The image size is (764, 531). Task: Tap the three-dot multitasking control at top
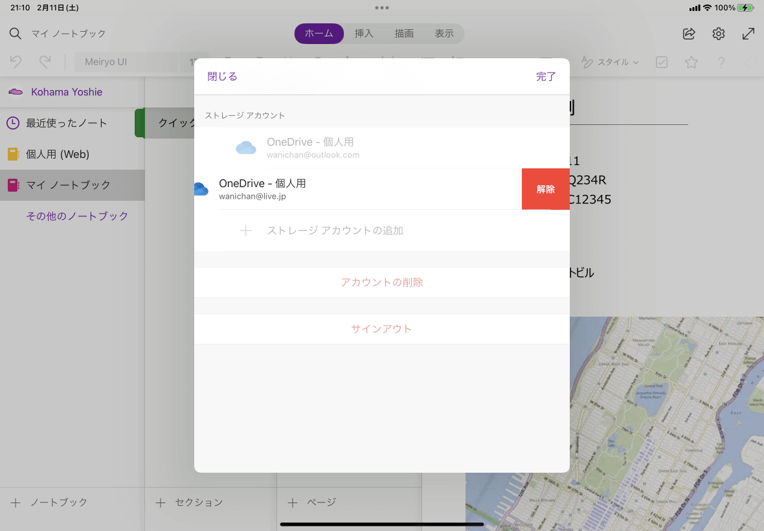(382, 8)
